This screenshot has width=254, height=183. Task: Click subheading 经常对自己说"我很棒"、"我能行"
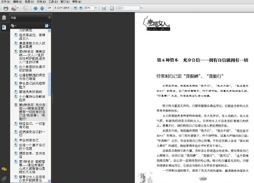click(190, 76)
